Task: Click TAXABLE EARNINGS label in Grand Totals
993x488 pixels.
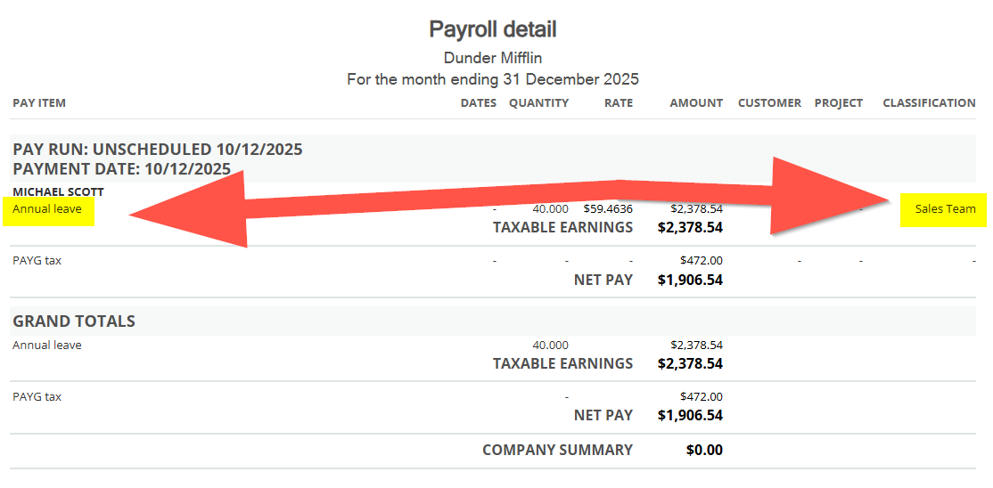Action: pyautogui.click(x=562, y=364)
